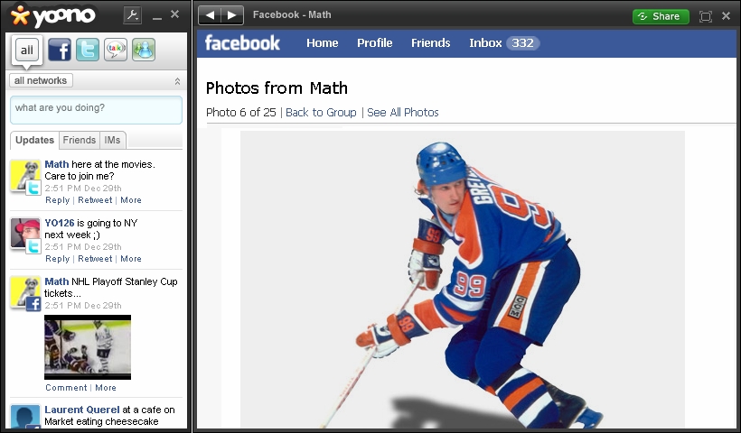Click the fullscreen icon beside Share
This screenshot has height=433, width=741.
pos(705,16)
